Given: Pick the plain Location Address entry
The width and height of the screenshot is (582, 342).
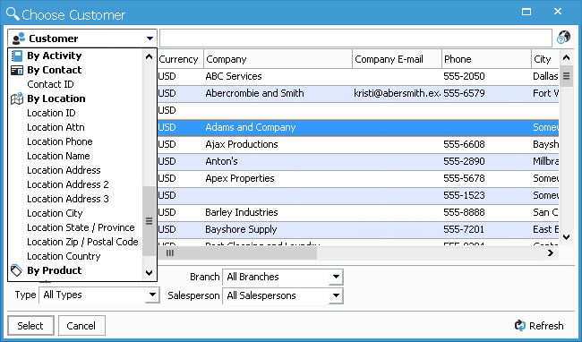Looking at the screenshot, I should tap(64, 170).
